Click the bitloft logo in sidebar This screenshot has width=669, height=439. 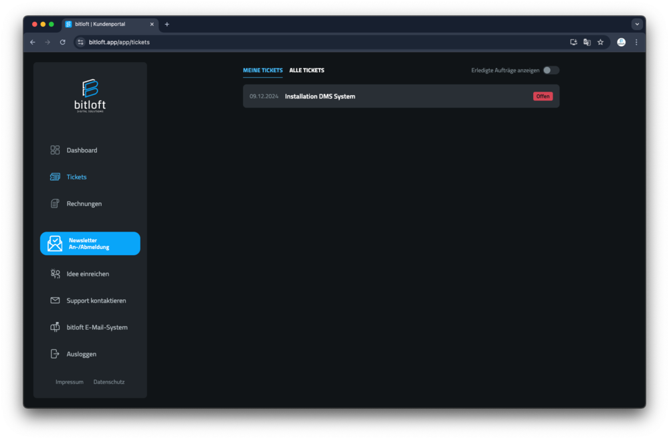[90, 96]
